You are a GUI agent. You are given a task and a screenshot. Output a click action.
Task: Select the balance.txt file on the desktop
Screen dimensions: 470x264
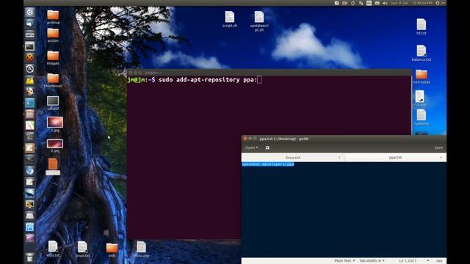[421, 53]
